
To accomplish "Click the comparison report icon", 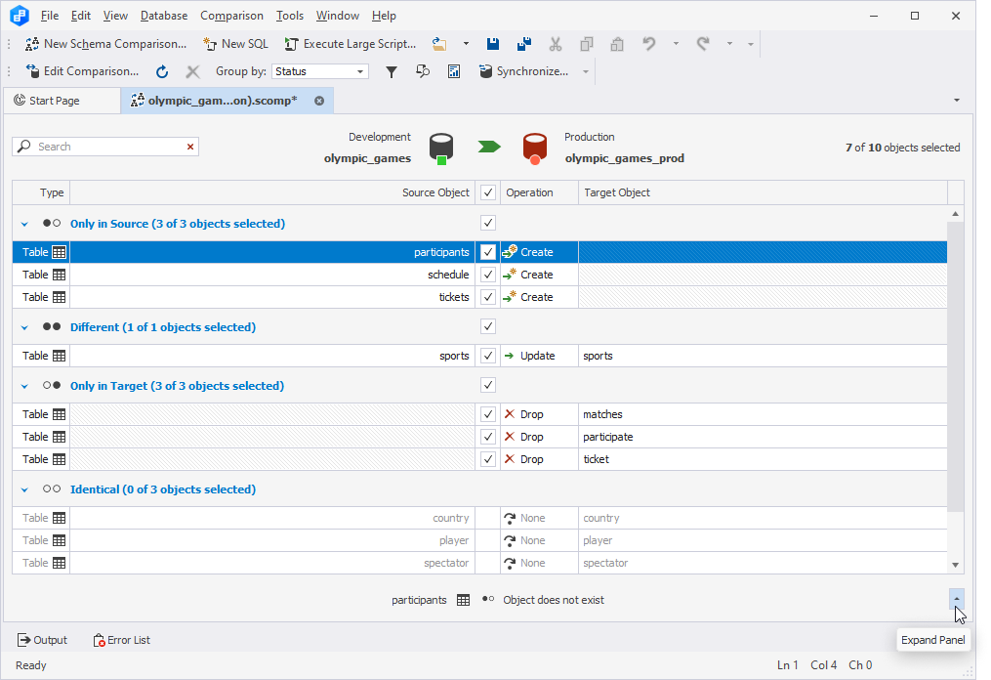I will [454, 71].
